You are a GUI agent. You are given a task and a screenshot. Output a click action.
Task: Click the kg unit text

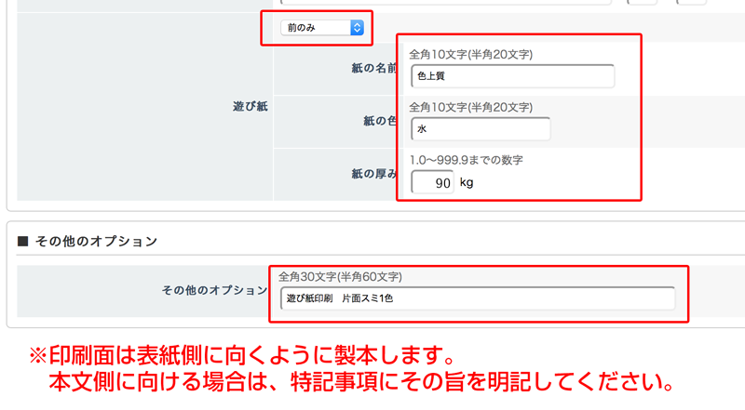(467, 183)
